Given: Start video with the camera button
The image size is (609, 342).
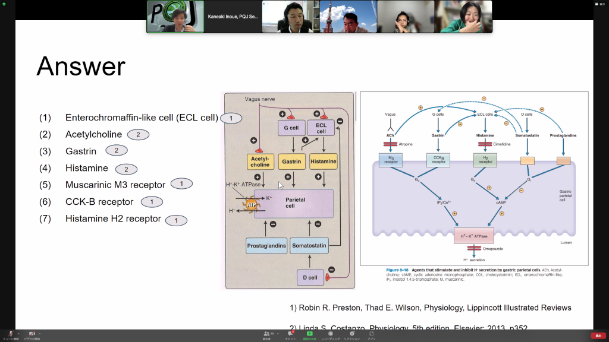Looking at the screenshot, I should tap(32, 334).
